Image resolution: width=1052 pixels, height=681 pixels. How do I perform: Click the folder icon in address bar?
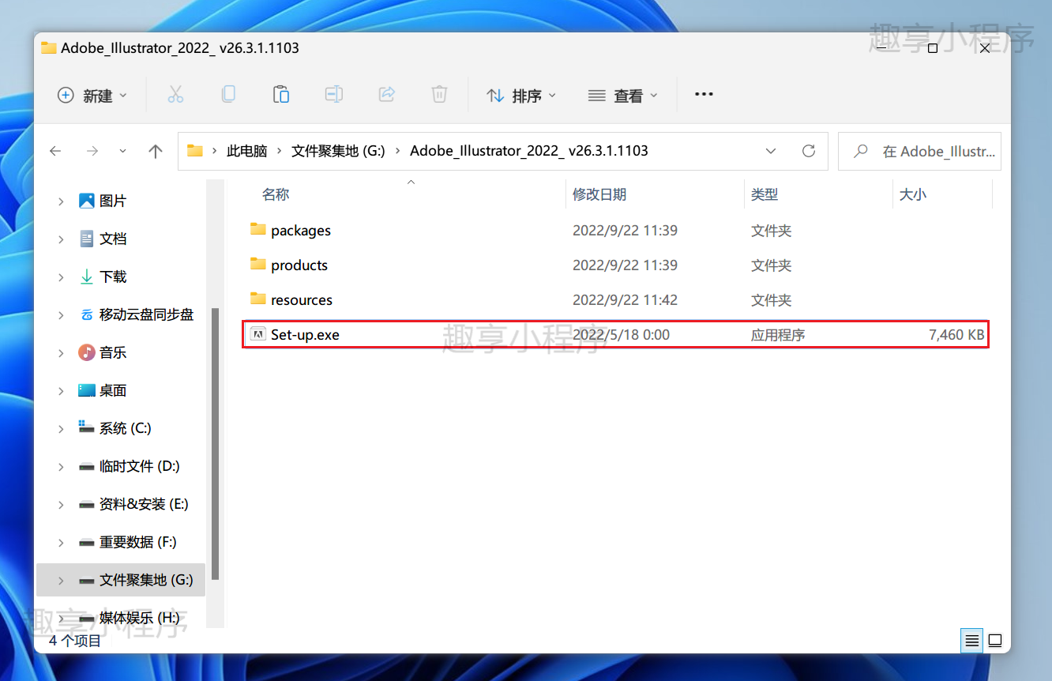tap(195, 151)
